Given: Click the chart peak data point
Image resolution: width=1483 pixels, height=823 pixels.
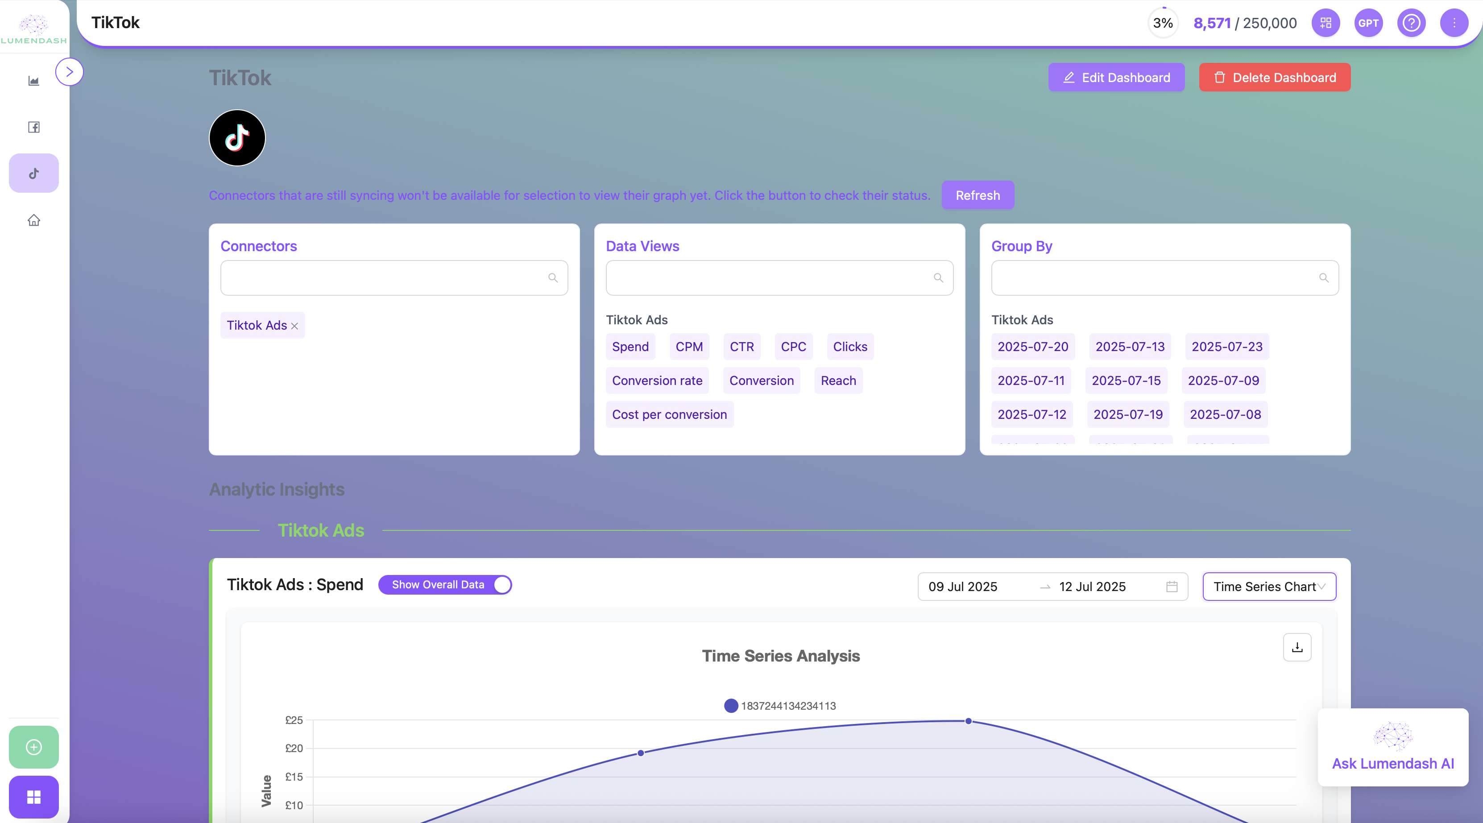Looking at the screenshot, I should 968,721.
